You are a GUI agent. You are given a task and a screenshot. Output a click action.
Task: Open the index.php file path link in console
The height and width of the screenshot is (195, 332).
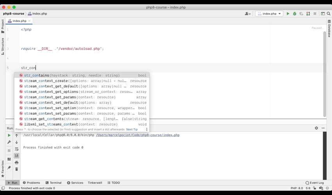[137, 135]
